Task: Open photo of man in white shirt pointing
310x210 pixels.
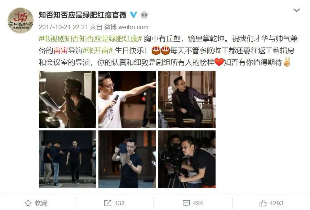Action: (127, 99)
